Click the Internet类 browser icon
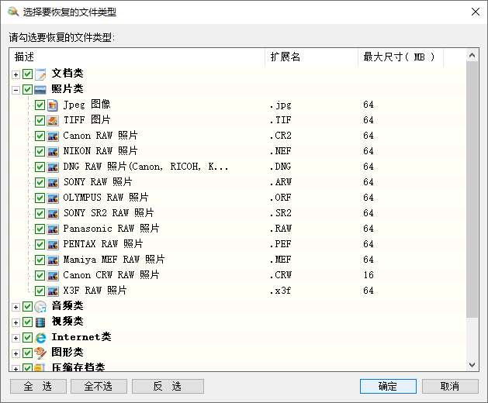This screenshot has width=488, height=403. coord(40,338)
